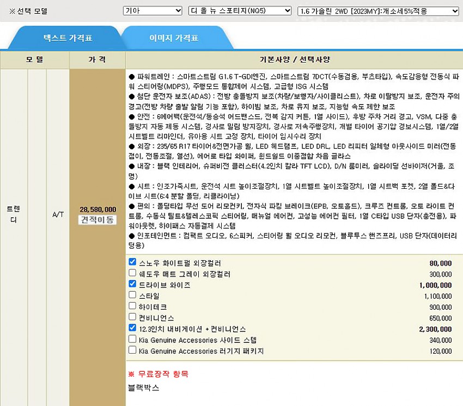Switch to the 이미지 가격표 tab
Viewport: 463px width, 406px height.
click(x=174, y=38)
